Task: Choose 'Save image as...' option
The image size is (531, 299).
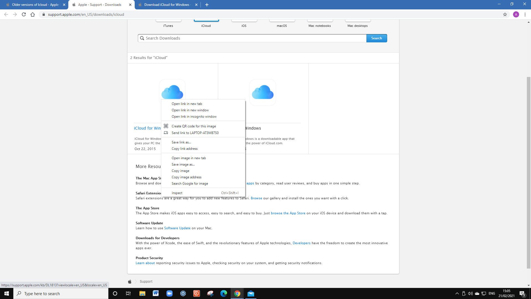Action: [183, 164]
